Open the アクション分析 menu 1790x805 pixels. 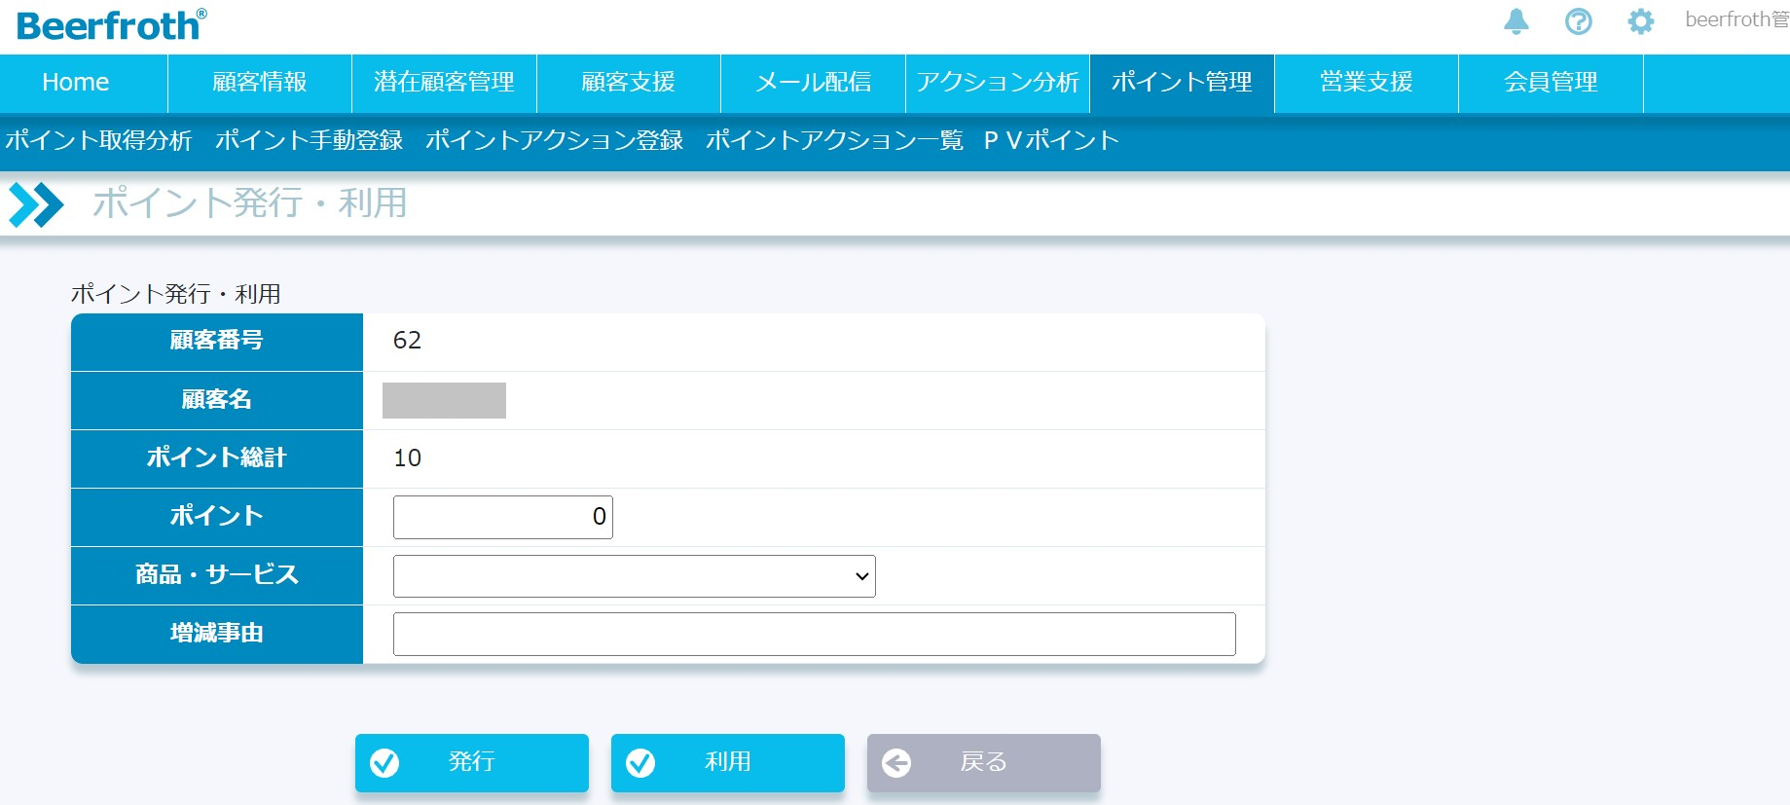point(997,83)
